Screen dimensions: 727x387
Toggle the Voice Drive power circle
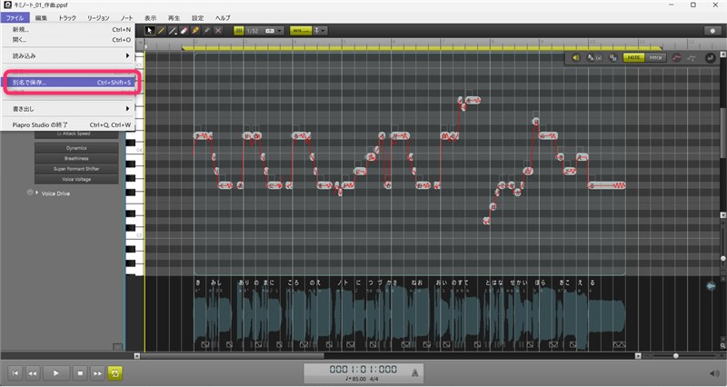click(30, 193)
